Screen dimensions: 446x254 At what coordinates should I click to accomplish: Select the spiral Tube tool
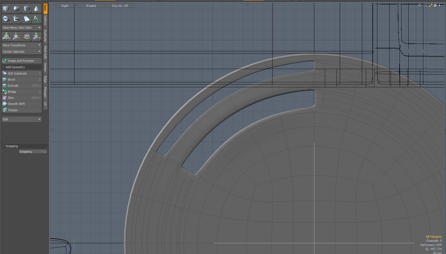tap(16, 18)
